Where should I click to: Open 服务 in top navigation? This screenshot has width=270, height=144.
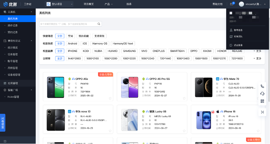(x=129, y=4)
